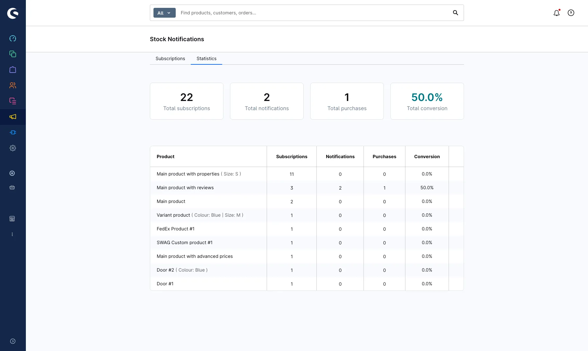Expand the sidebar with bottom arrow
This screenshot has height=351, width=588.
pyautogui.click(x=13, y=341)
